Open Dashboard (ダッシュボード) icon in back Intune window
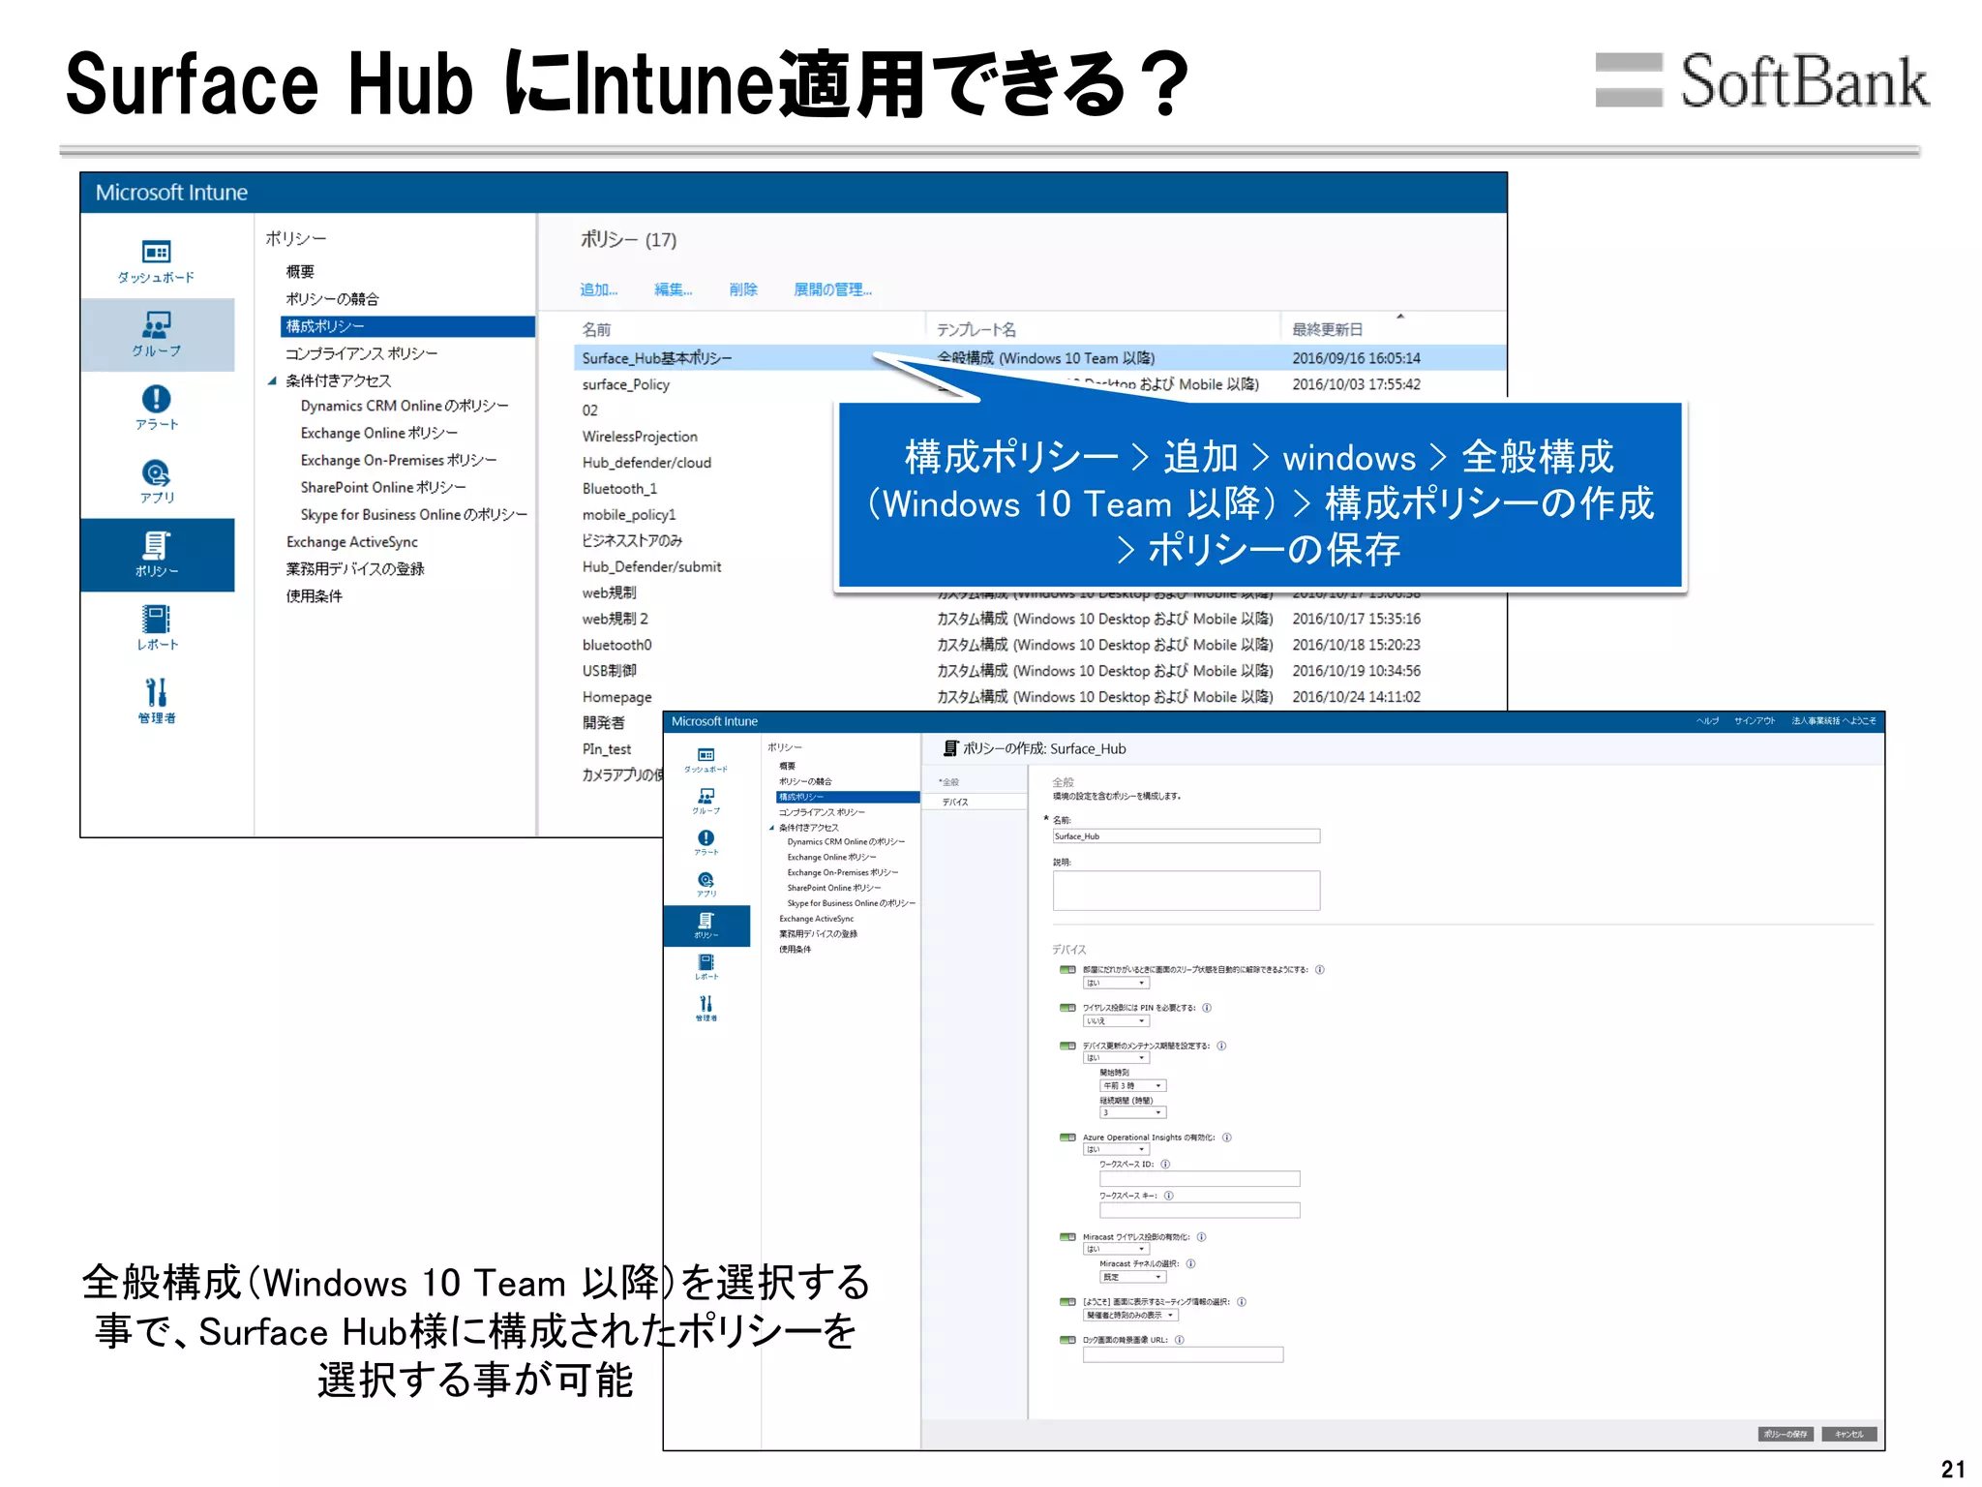 coord(156,261)
